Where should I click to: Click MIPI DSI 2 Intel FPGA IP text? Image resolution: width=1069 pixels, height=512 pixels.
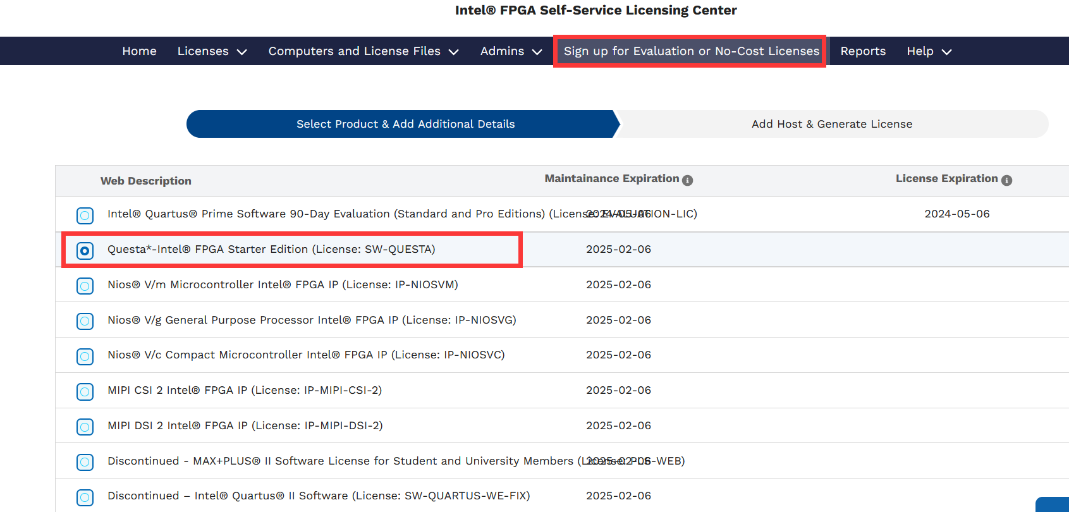pyautogui.click(x=245, y=425)
